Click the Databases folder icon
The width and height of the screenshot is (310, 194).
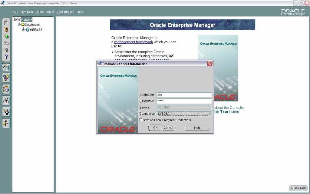23,25
